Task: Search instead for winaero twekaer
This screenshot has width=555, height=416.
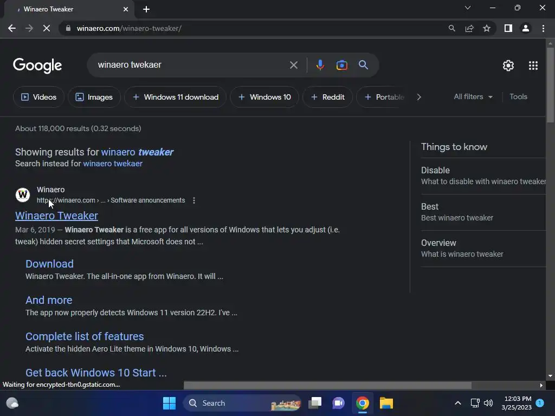Action: (113, 164)
